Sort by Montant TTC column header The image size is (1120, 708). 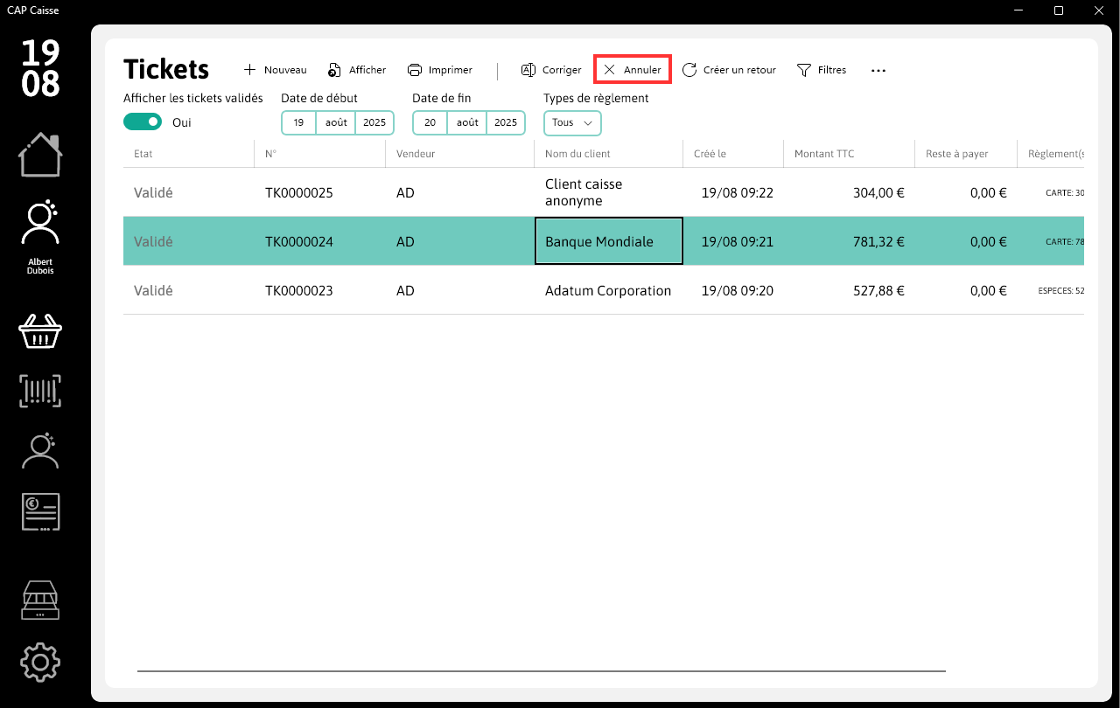coord(850,154)
